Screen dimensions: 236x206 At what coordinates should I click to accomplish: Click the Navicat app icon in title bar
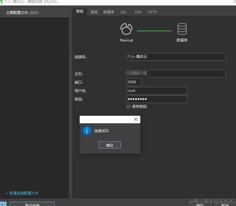1,2
